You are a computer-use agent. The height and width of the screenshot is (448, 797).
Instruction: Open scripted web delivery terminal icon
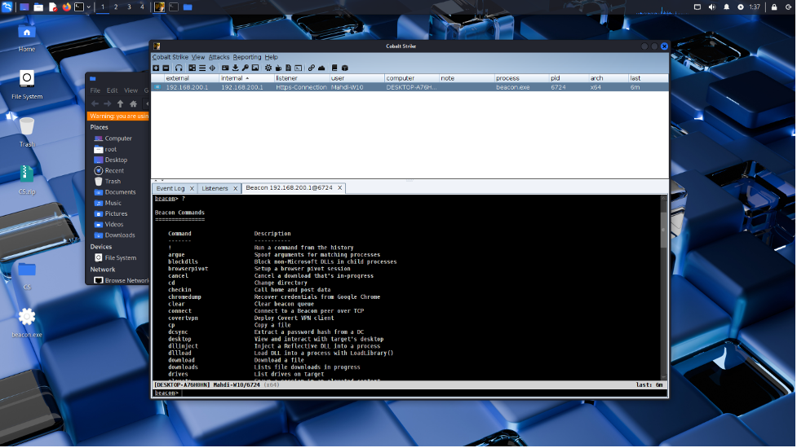[299, 68]
